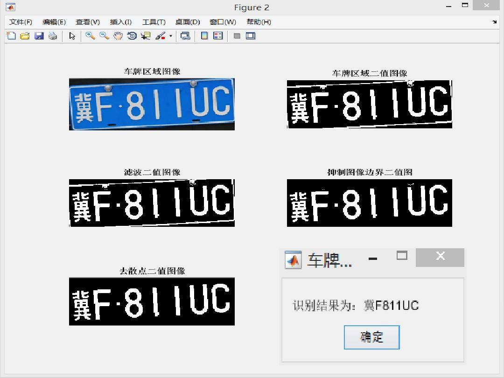
Task: Click the Hide Plot Tools icon
Action: (x=237, y=36)
